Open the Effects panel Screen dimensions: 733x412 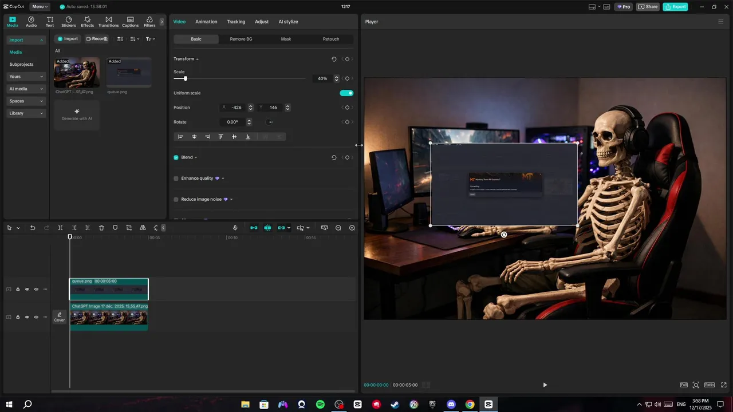[87, 22]
